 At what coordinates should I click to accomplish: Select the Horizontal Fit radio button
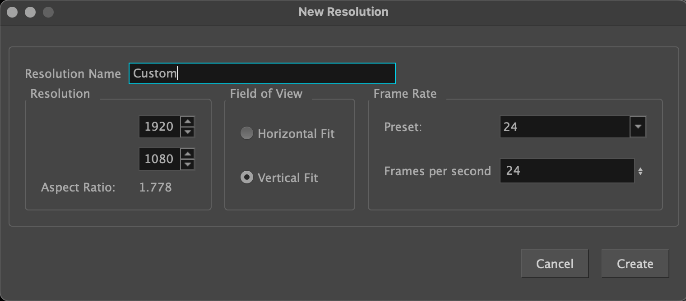246,133
